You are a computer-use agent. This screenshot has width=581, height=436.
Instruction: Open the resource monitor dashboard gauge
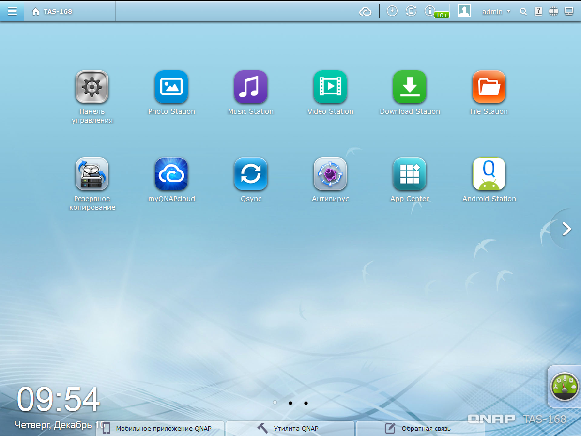click(x=565, y=387)
